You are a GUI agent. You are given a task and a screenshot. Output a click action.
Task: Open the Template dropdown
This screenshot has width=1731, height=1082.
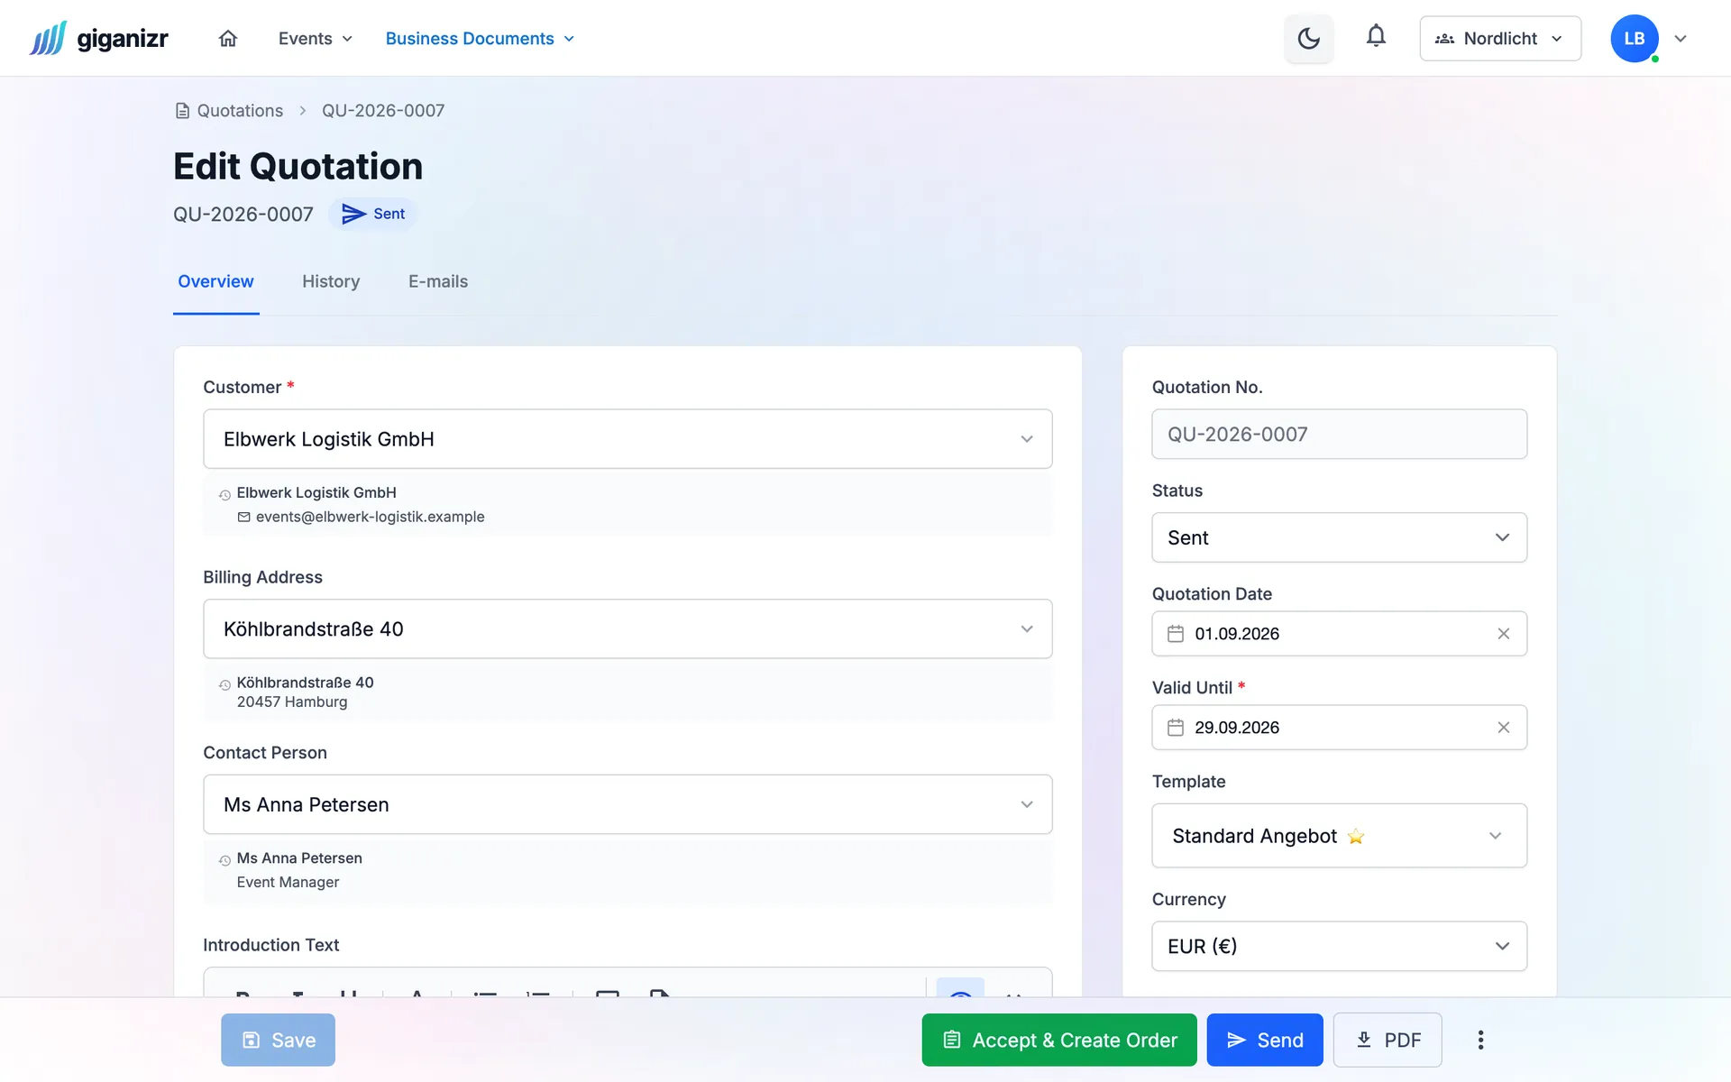(1339, 836)
